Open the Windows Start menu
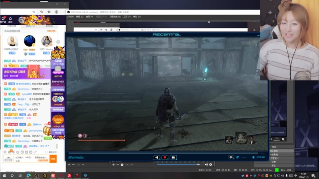 [x=4, y=175]
